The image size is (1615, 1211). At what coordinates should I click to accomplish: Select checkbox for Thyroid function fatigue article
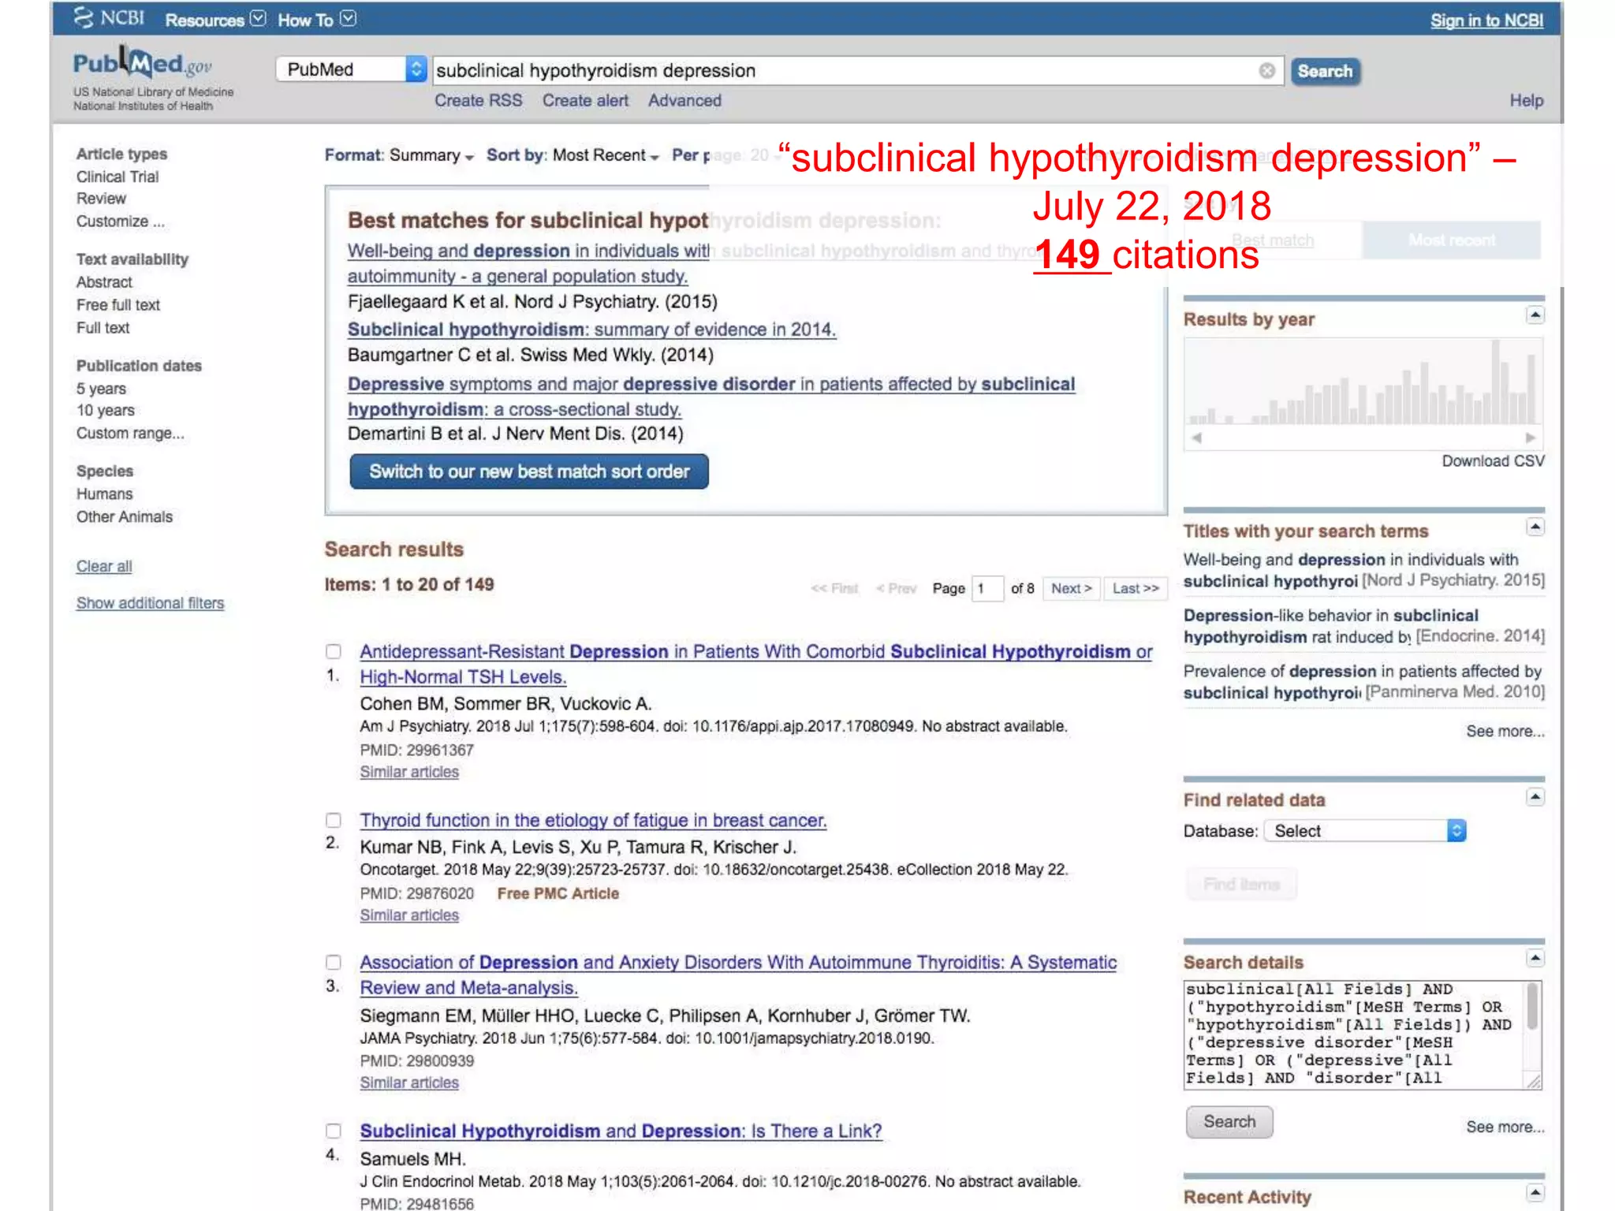coord(334,820)
